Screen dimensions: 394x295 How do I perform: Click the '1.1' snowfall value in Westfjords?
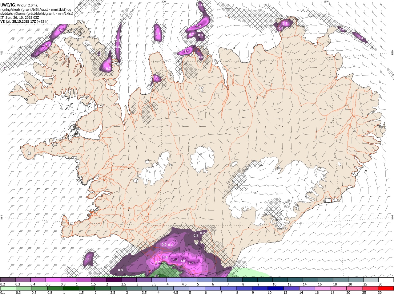pos(48,45)
